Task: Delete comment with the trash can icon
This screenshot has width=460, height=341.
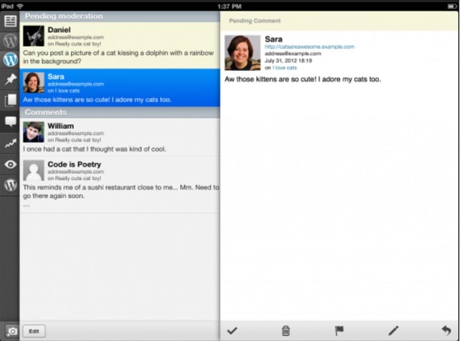Action: click(286, 330)
